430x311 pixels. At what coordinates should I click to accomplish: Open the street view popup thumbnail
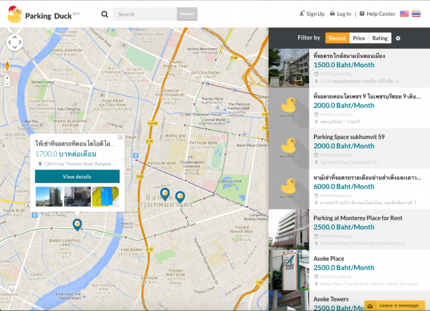coord(77,196)
